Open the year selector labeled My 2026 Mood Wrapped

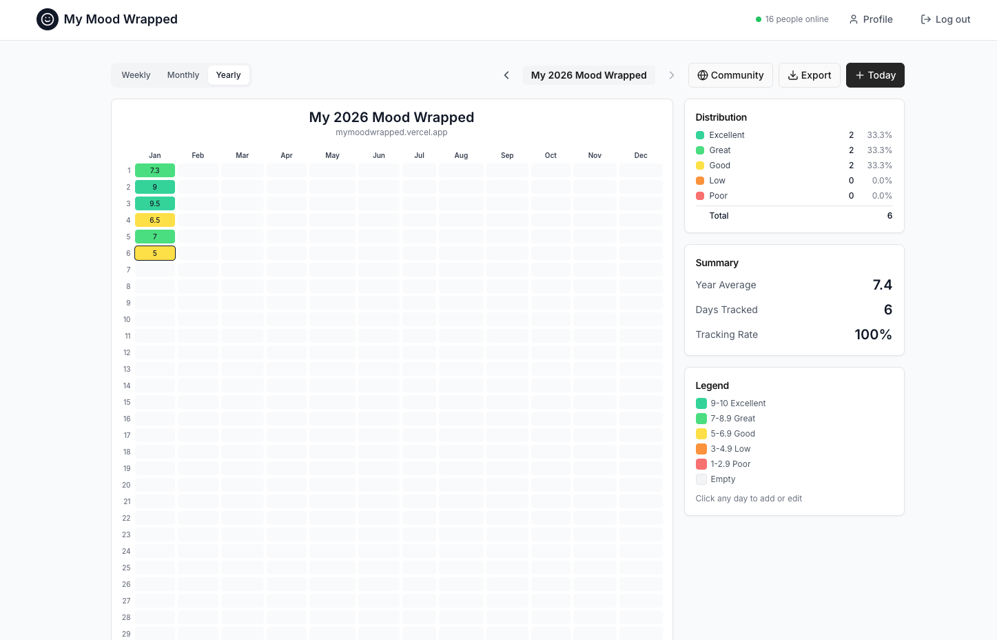[x=588, y=74]
